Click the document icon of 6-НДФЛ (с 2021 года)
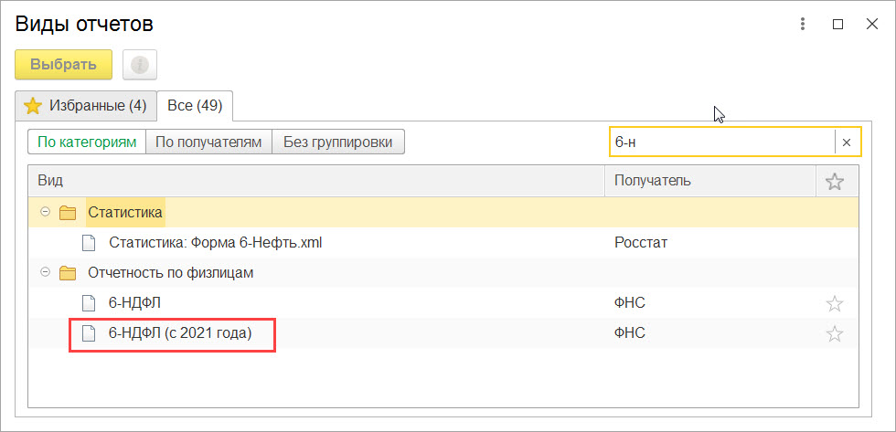The height and width of the screenshot is (432, 896). point(88,333)
